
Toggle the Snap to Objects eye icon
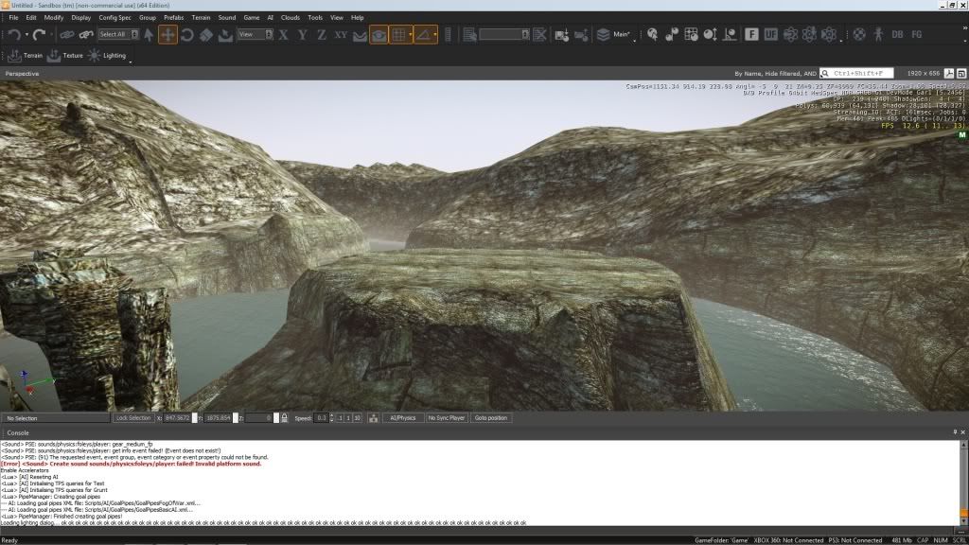(379, 35)
